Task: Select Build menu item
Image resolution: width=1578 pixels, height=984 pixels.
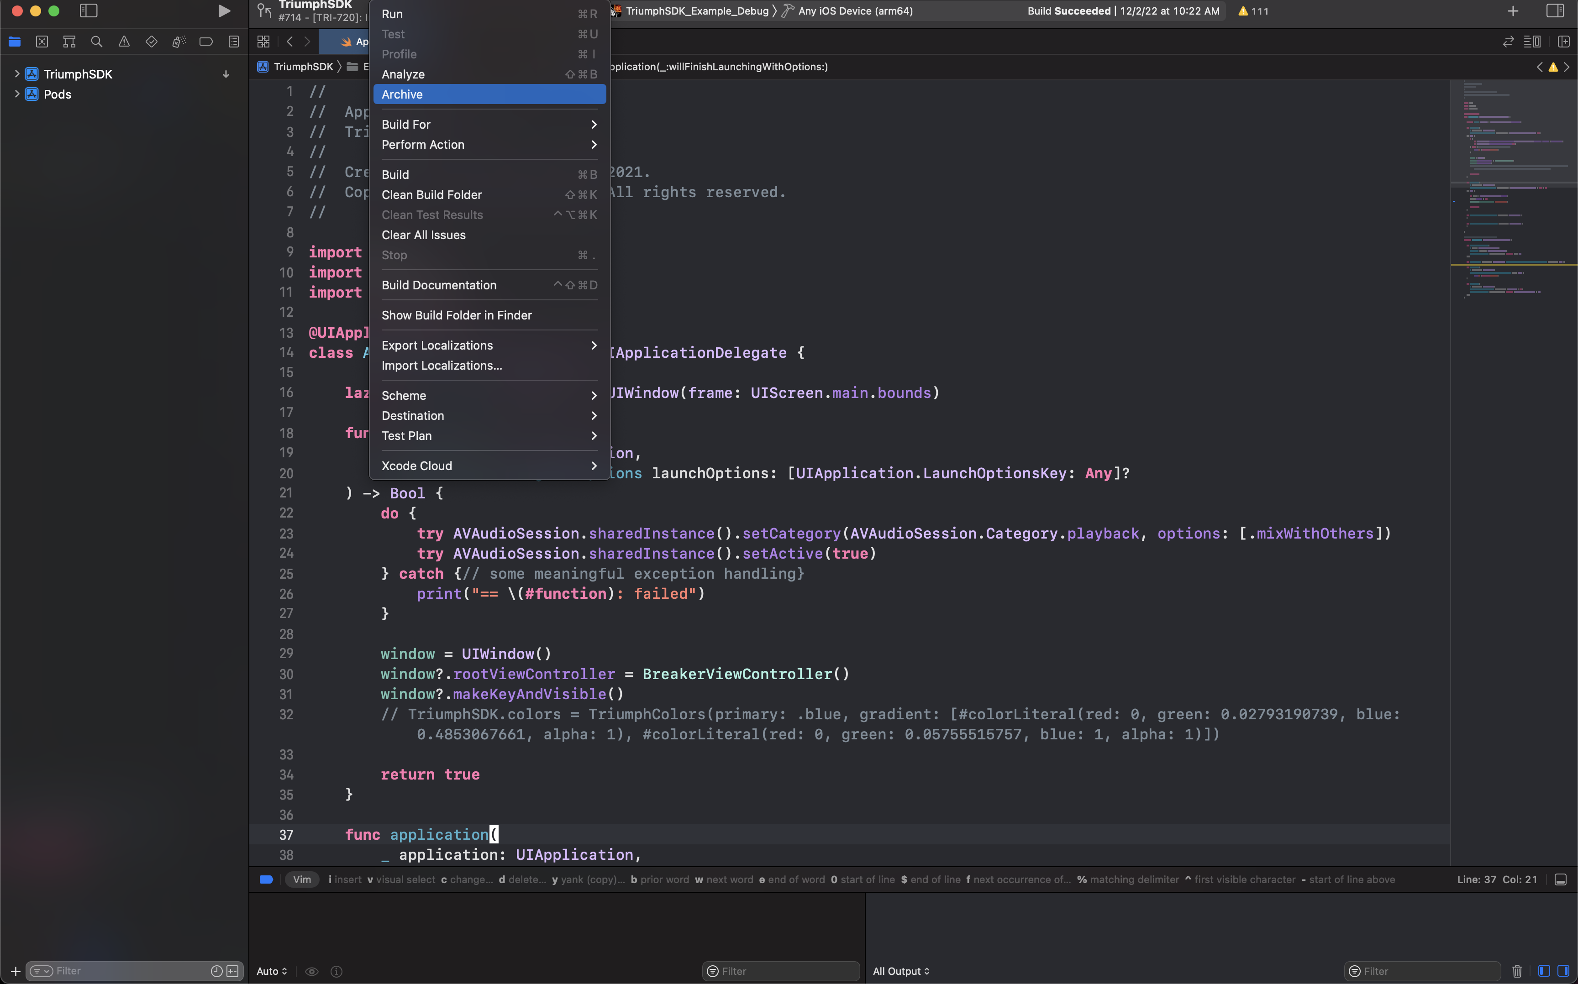Action: click(489, 174)
